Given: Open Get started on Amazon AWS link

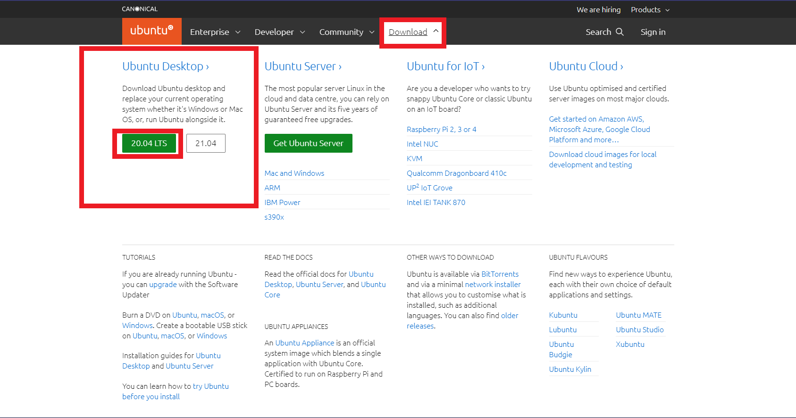Looking at the screenshot, I should tap(599, 130).
